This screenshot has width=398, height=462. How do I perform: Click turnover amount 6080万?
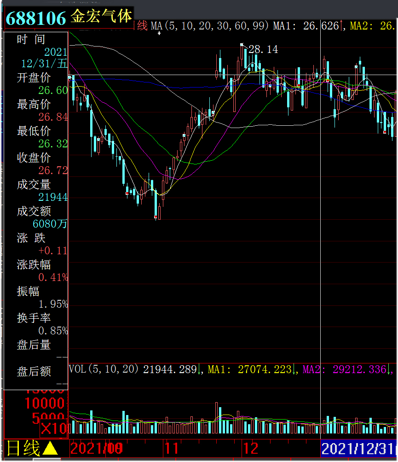click(x=50, y=224)
